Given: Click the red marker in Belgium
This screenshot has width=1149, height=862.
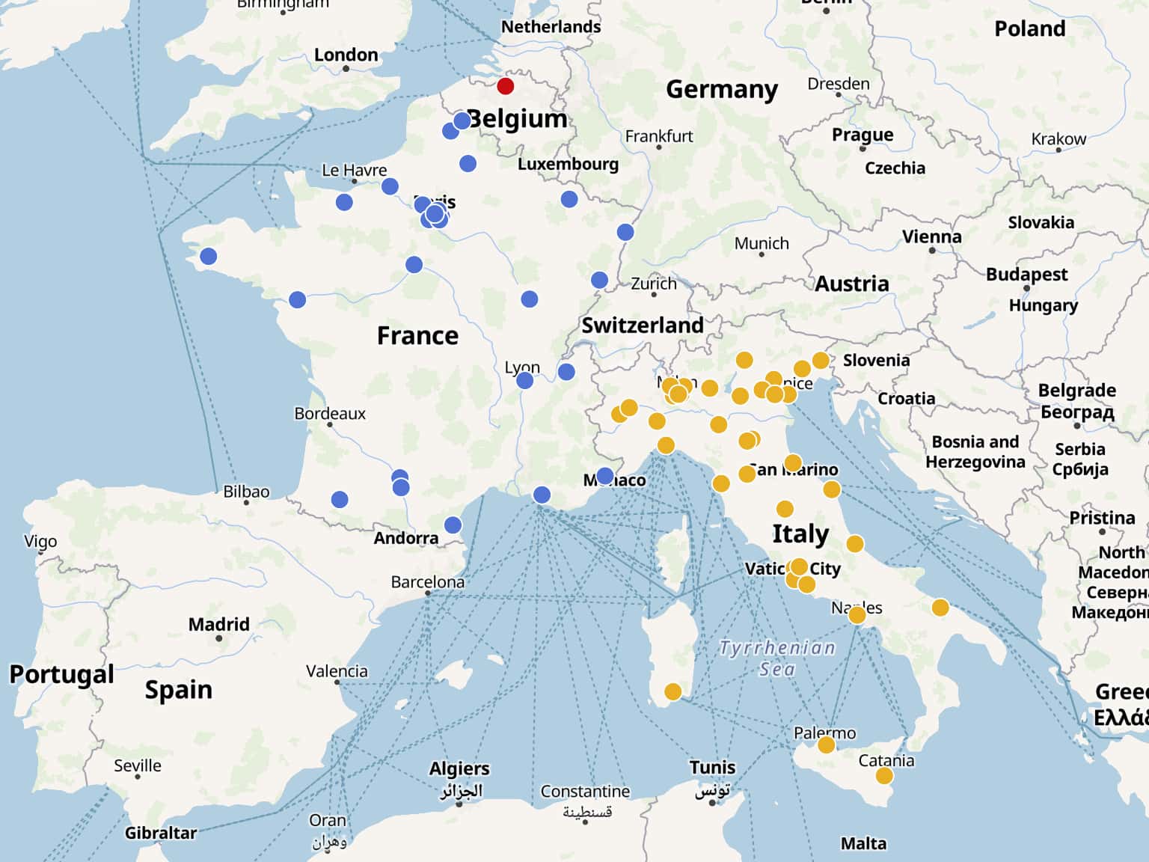Looking at the screenshot, I should tap(506, 86).
